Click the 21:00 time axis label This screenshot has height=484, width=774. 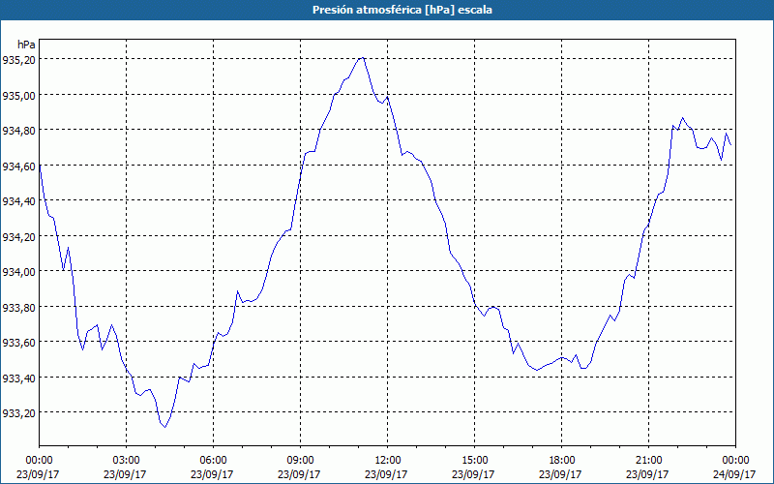coord(648,461)
